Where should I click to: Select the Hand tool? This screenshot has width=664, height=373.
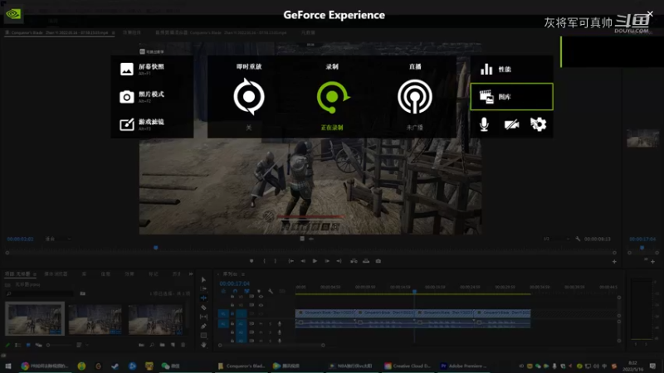pyautogui.click(x=203, y=345)
